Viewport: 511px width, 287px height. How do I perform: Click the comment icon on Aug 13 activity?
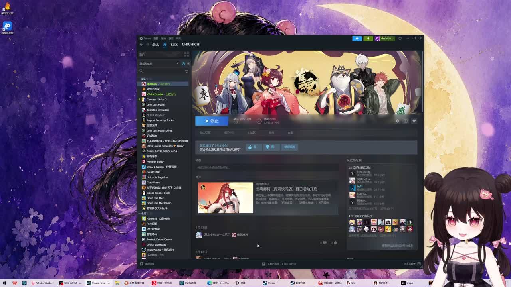324,242
